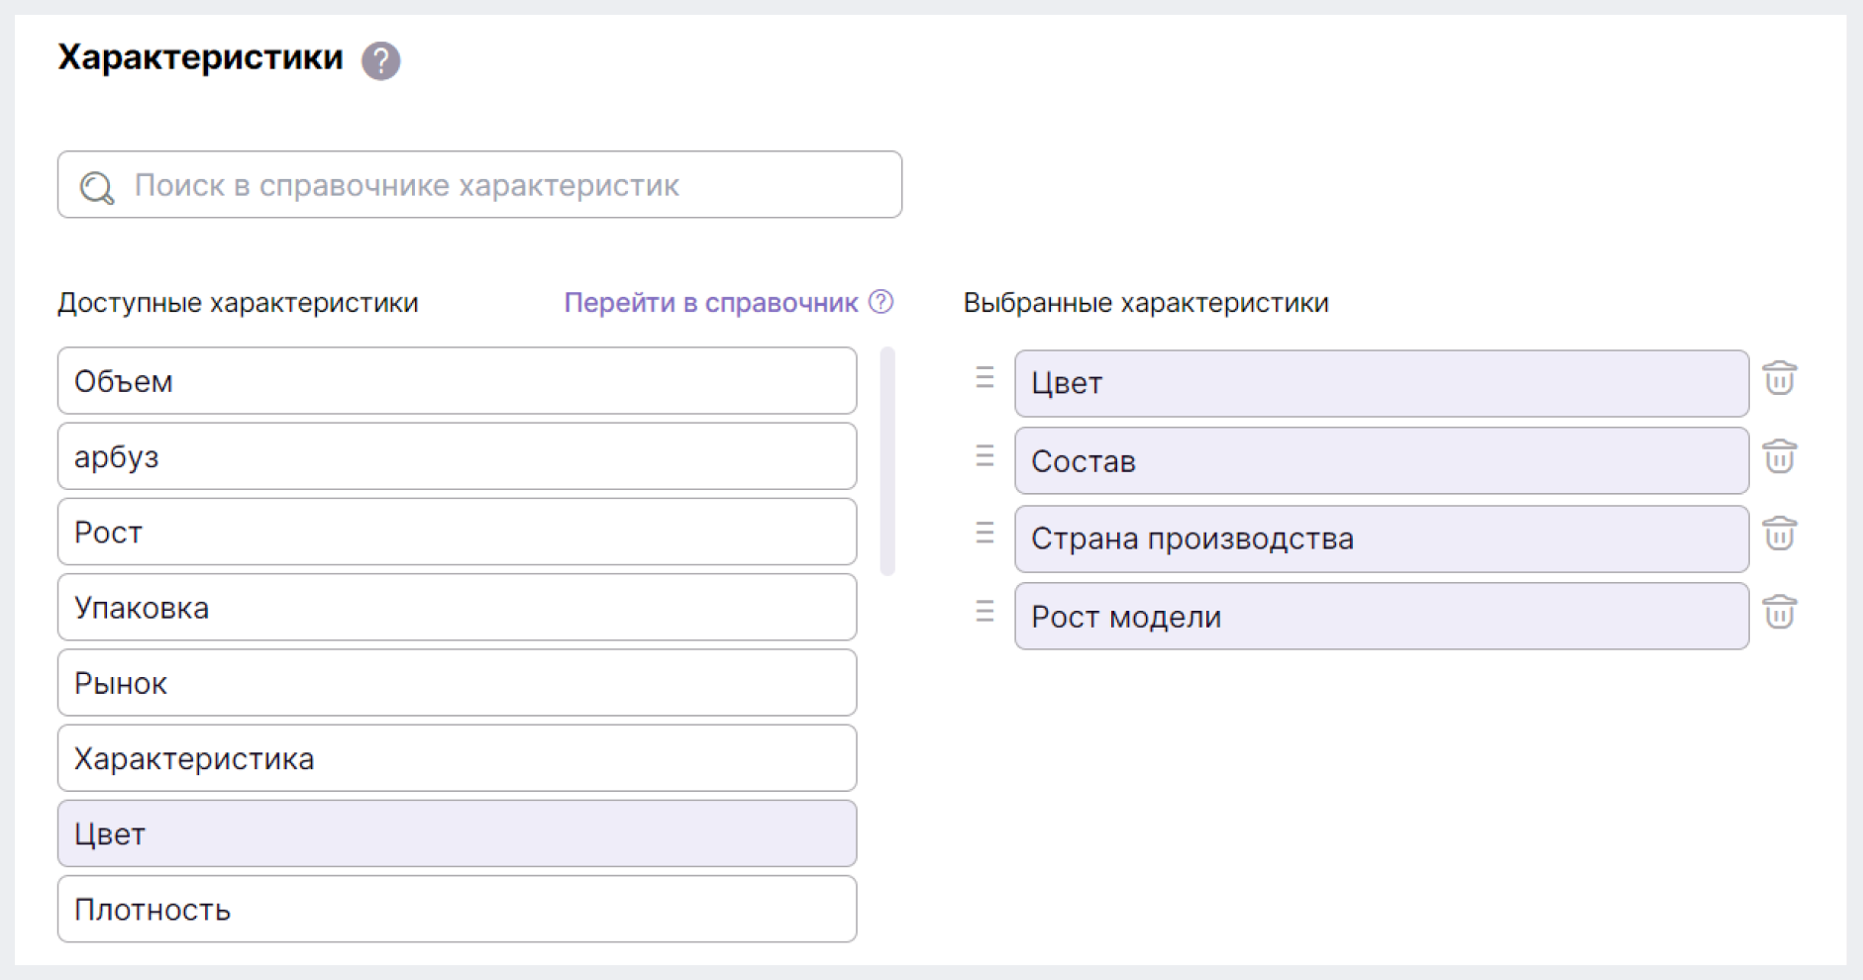Remove Рост модели with trash icon

(x=1779, y=612)
